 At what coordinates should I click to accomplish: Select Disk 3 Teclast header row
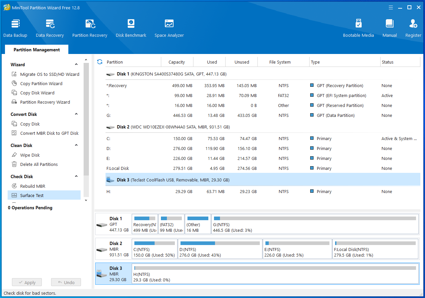(x=263, y=180)
